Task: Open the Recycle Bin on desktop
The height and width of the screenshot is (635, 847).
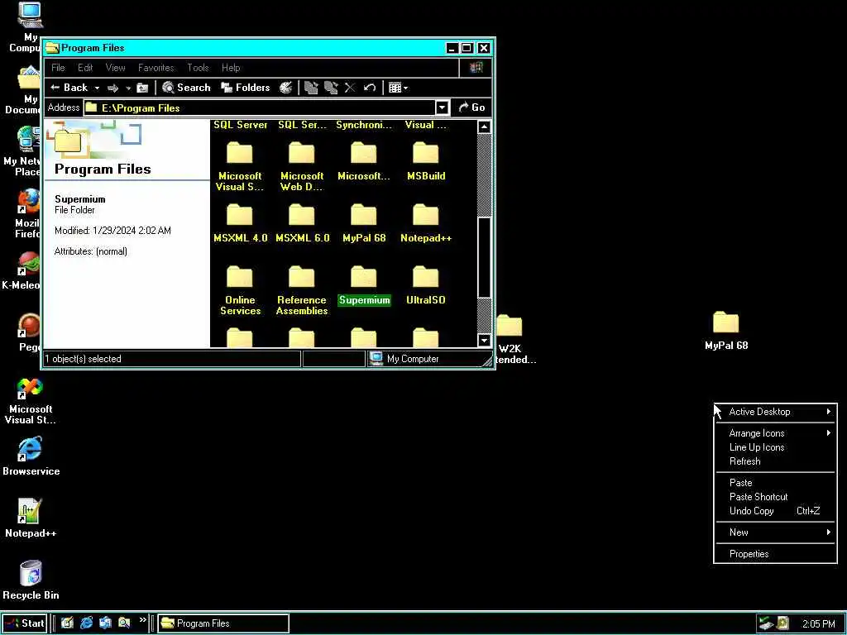Action: tap(31, 580)
